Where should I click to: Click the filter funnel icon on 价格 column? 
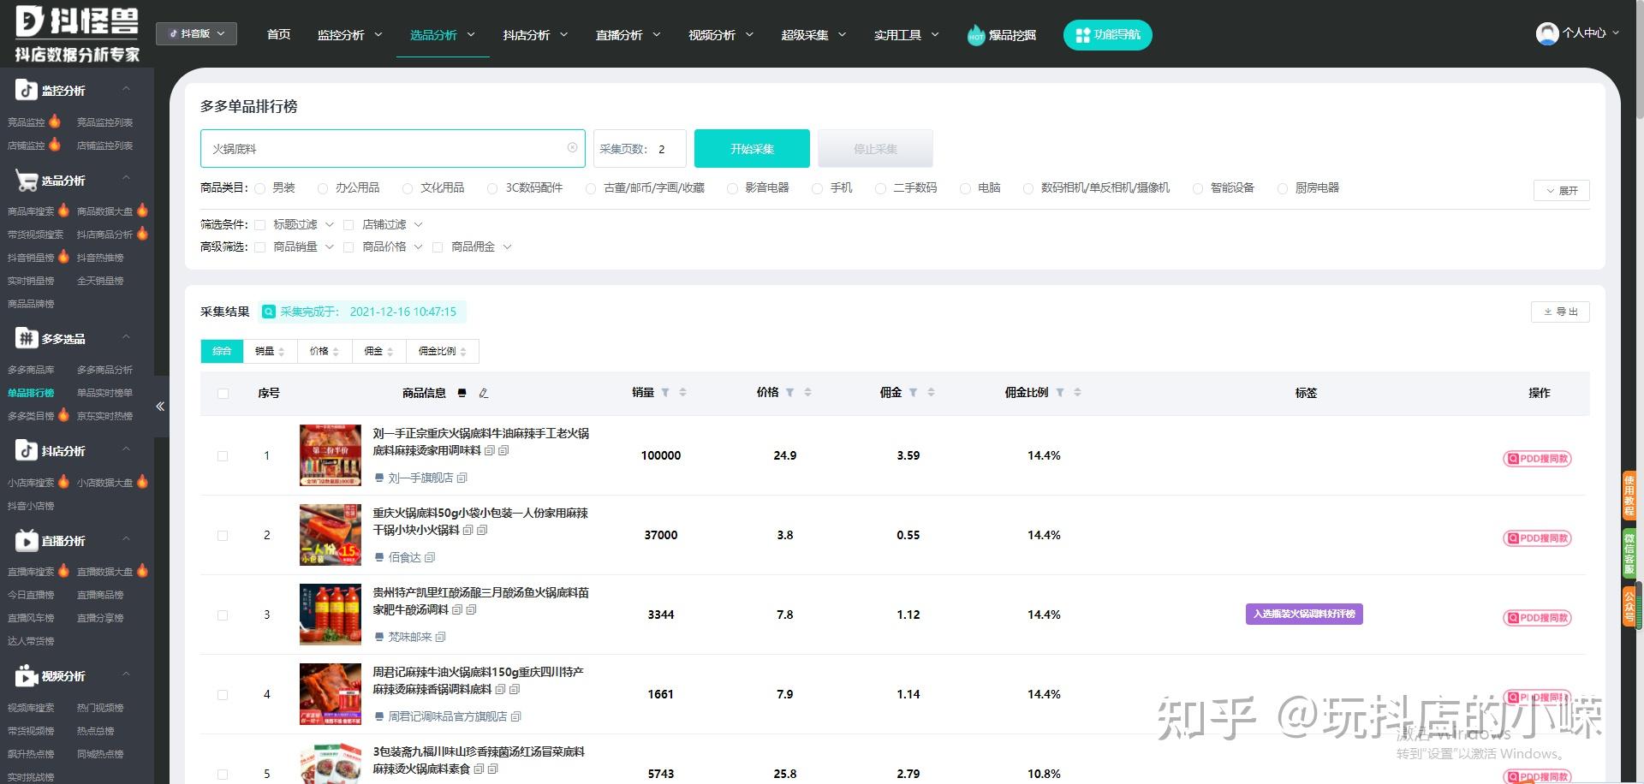tap(789, 393)
